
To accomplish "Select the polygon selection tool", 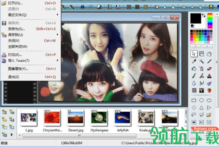I will 201,115.
